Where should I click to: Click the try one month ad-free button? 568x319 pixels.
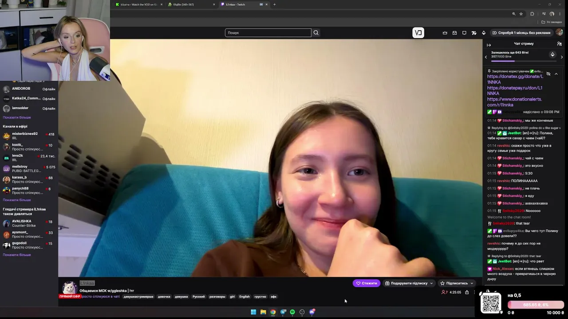(521, 33)
